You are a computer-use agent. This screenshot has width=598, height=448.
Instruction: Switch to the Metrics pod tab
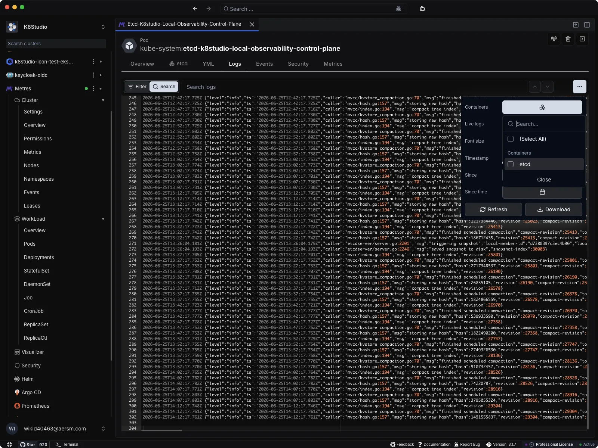pos(333,64)
